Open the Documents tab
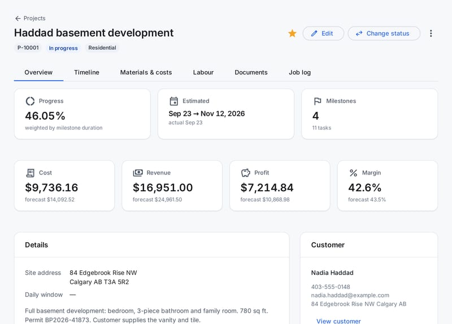This screenshot has height=324, width=452. pos(251,72)
